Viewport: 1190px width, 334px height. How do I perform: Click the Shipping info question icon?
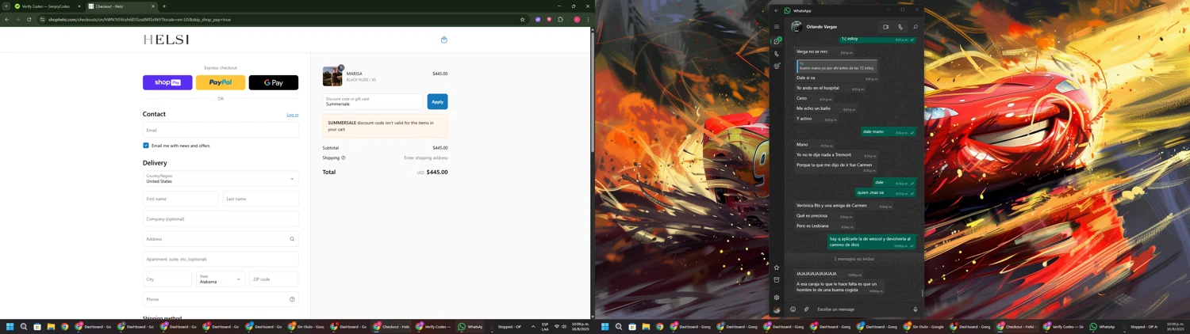344,158
